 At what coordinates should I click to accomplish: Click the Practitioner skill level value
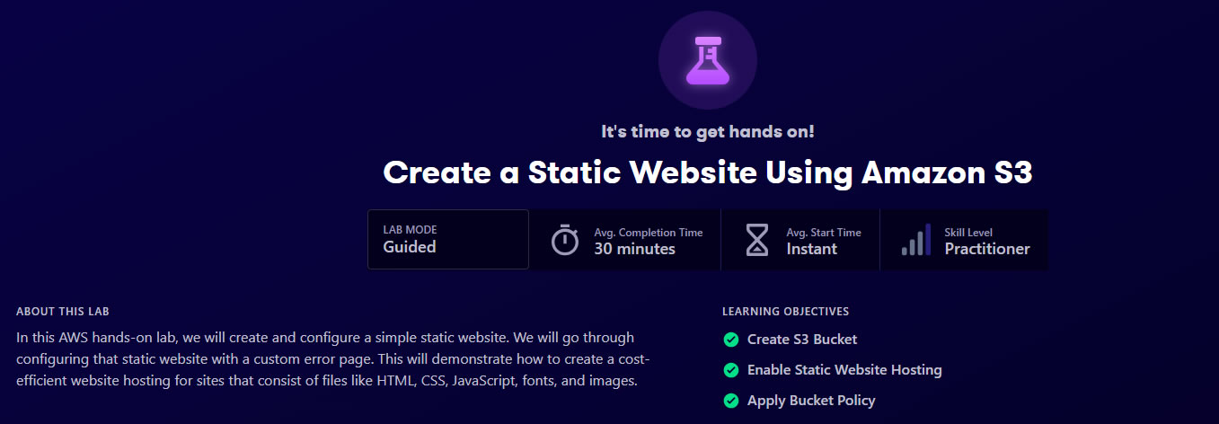pyautogui.click(x=987, y=249)
